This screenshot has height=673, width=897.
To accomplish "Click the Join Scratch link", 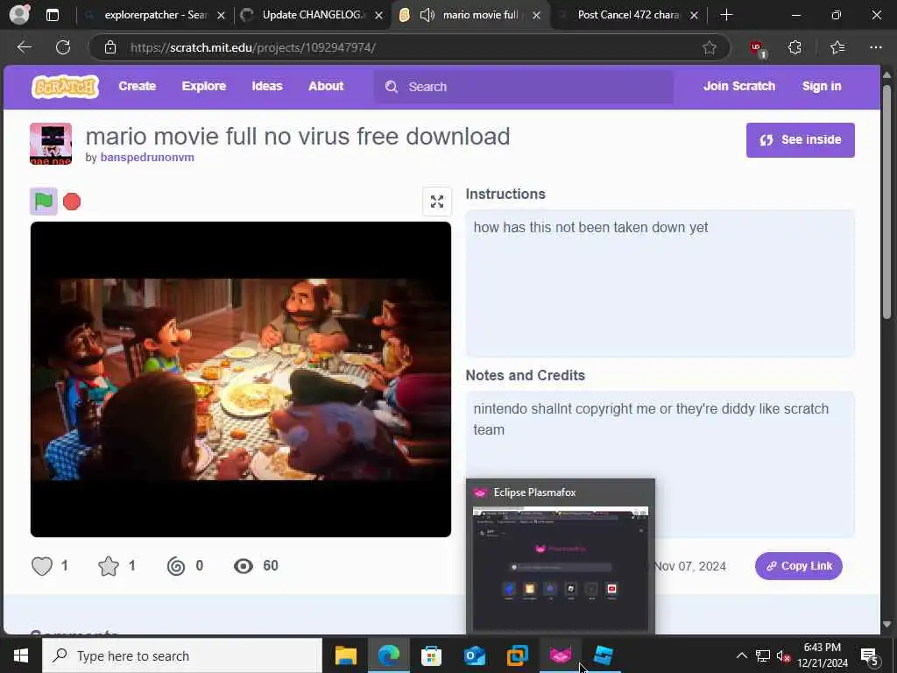I will pos(739,87).
